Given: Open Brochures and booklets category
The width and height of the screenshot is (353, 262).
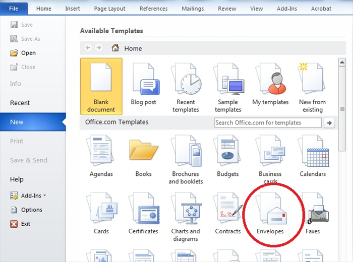Looking at the screenshot, I should [x=186, y=159].
